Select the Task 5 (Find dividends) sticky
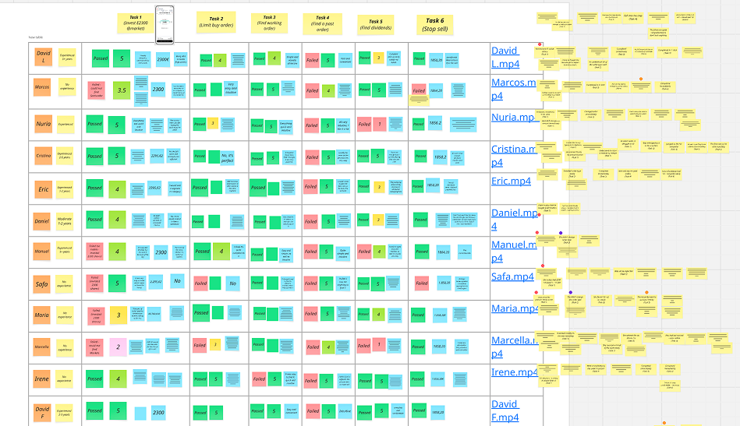 coord(376,24)
